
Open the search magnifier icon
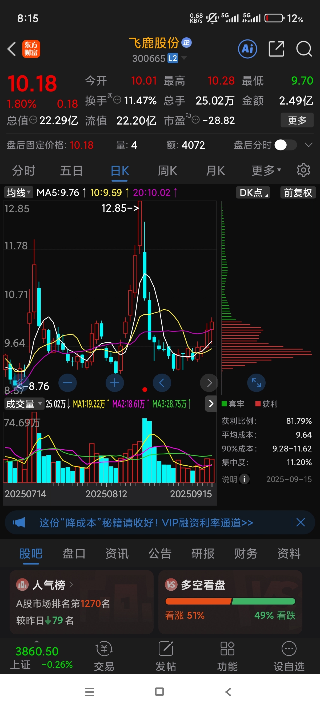pos(304,49)
